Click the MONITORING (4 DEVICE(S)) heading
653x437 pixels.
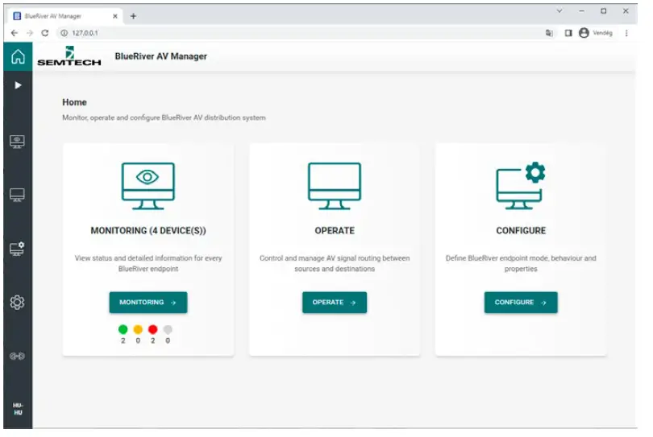point(149,232)
